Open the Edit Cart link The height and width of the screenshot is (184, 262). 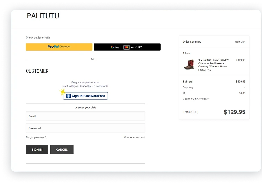click(x=240, y=42)
